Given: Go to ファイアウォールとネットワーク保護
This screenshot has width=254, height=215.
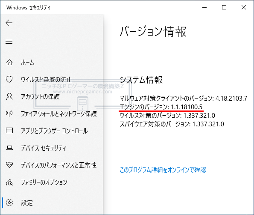Looking at the screenshot, I should [x=59, y=113].
